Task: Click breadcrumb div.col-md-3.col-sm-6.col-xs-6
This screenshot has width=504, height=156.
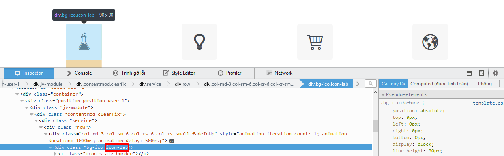Action: coord(249,84)
